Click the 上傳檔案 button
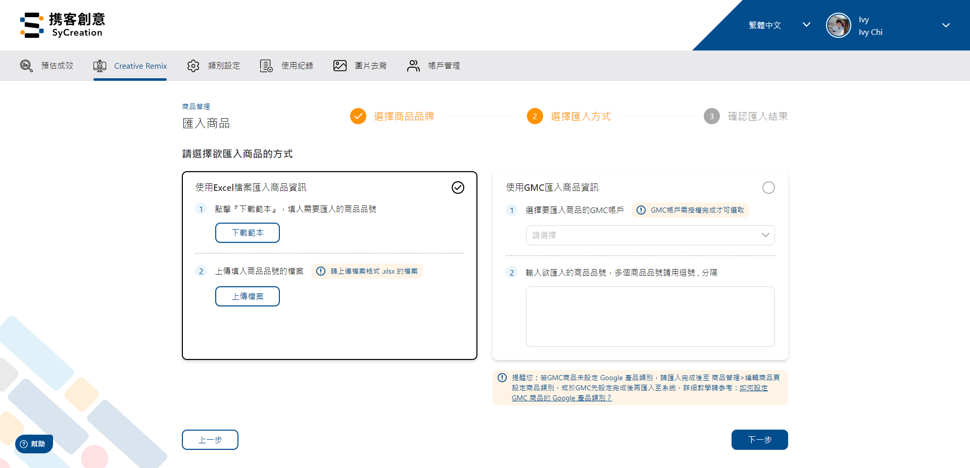The height and width of the screenshot is (468, 970). tap(248, 296)
